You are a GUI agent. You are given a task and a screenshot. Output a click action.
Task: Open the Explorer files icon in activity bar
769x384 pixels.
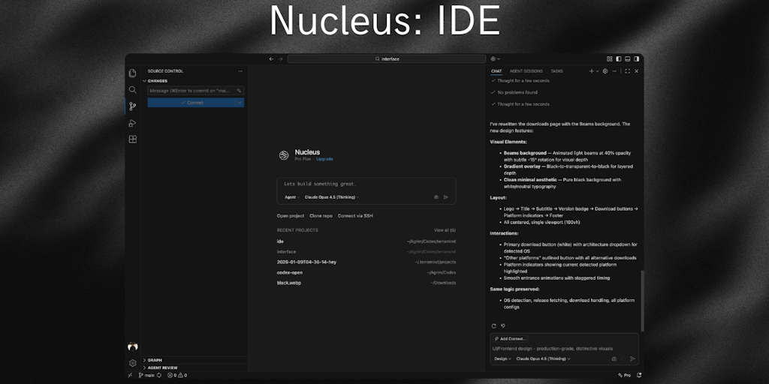click(x=133, y=73)
